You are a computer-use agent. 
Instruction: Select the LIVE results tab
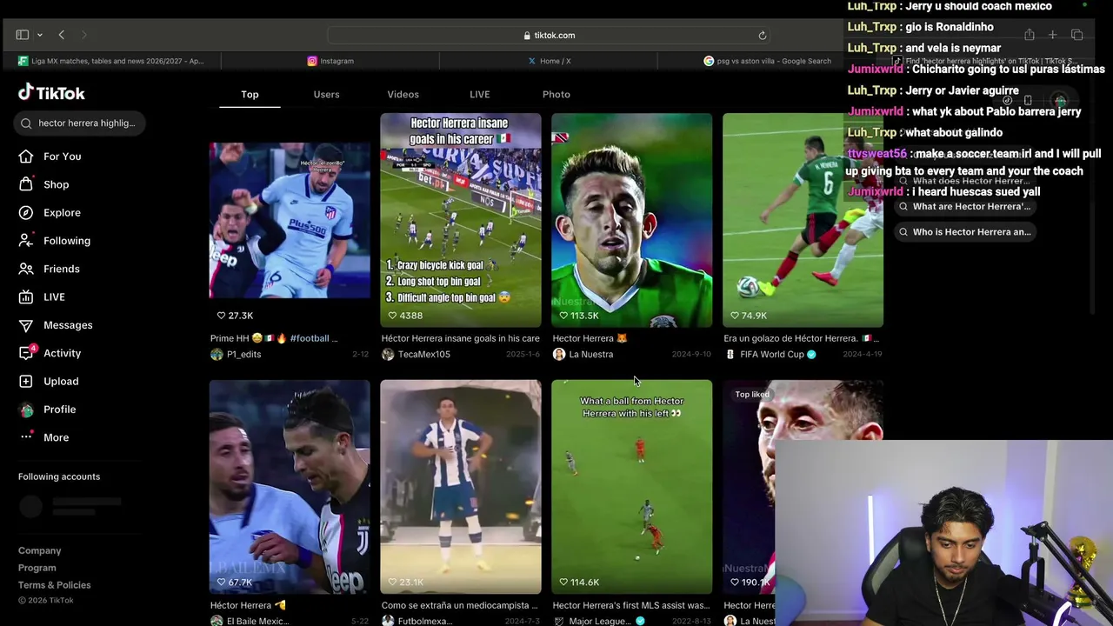480,95
